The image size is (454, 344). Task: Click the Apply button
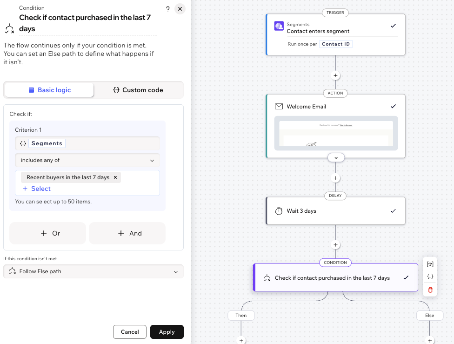[167, 332]
